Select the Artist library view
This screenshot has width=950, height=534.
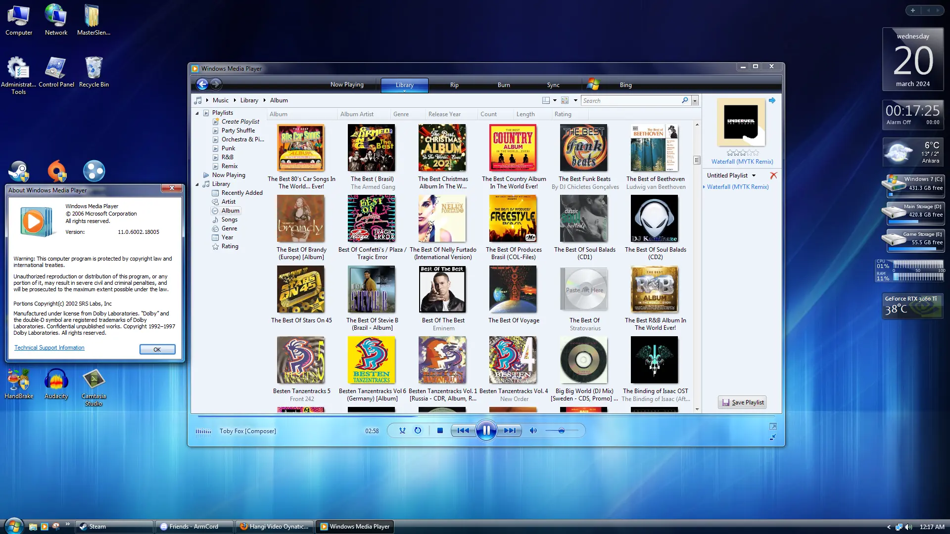228,202
